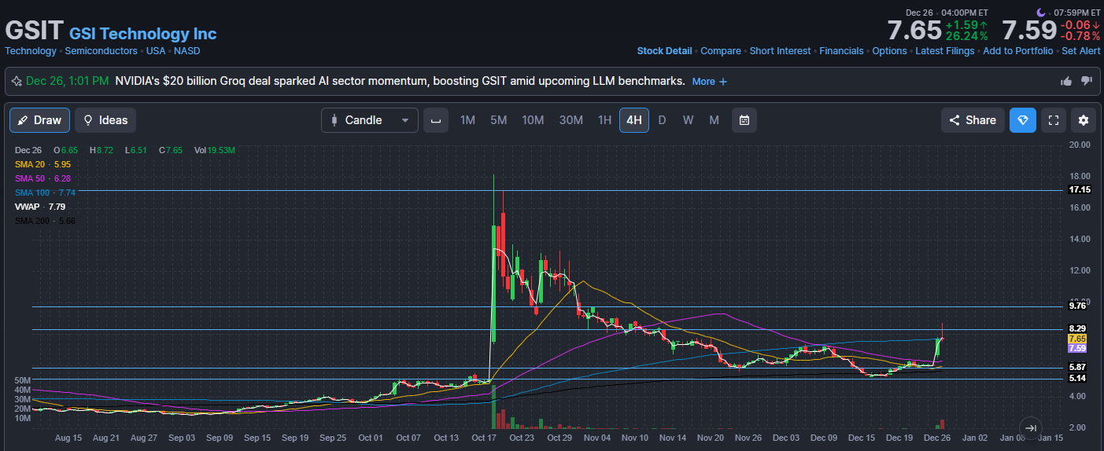Switch to the D daily timeframe
This screenshot has width=1104, height=451.
[x=662, y=120]
